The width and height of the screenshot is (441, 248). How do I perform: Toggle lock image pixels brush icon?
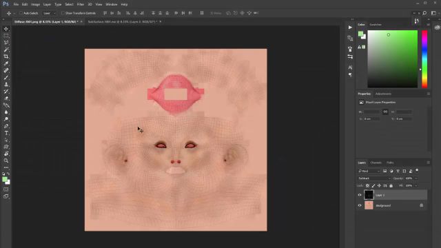[373, 185]
